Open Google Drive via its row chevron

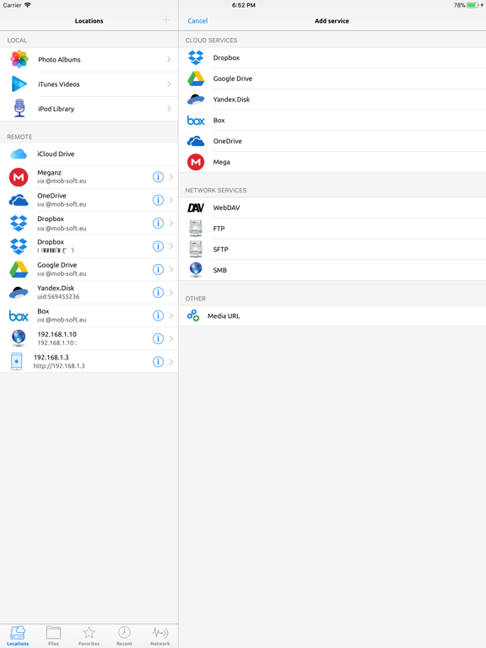[170, 269]
